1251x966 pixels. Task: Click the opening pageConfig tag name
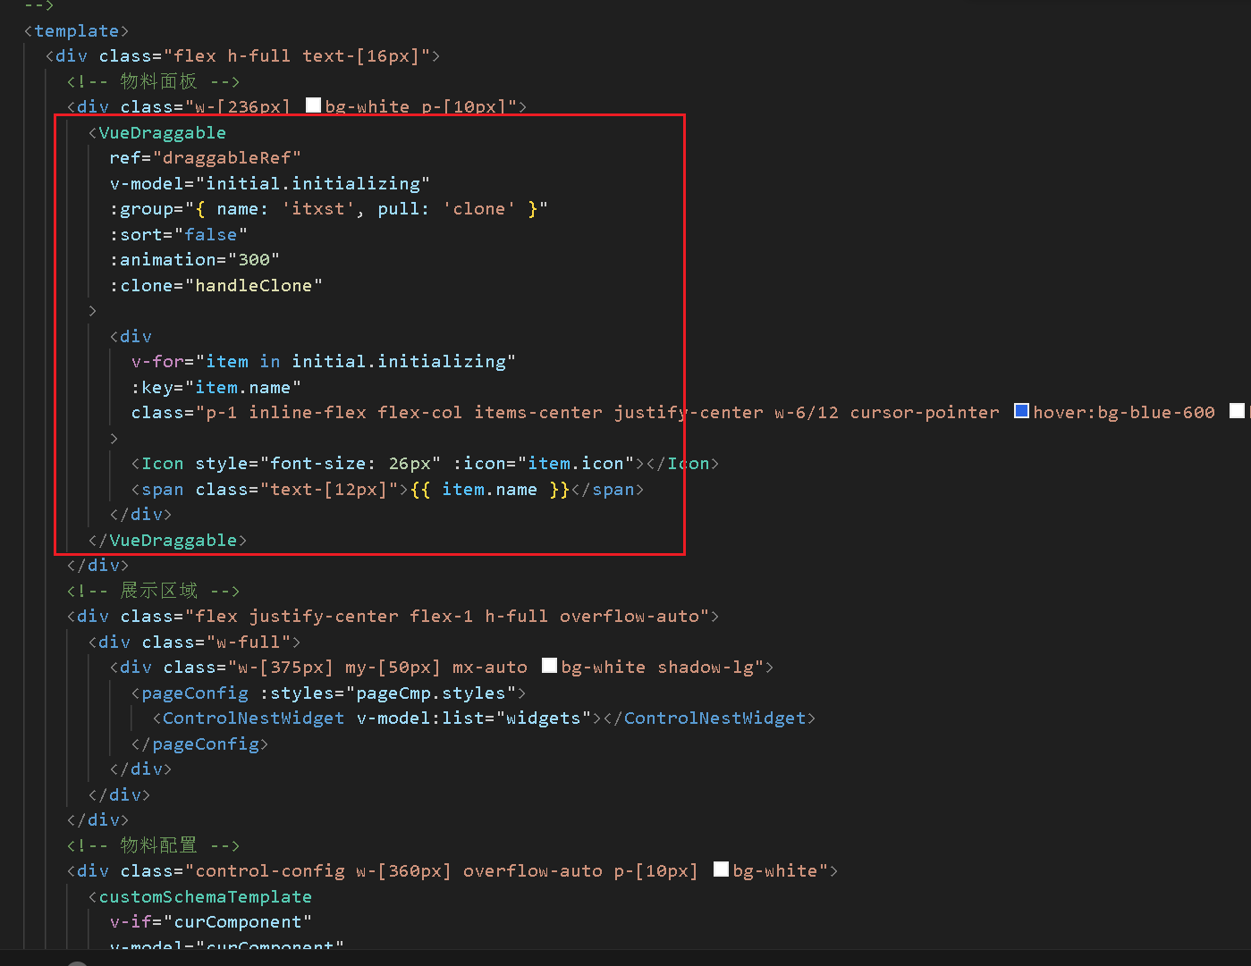point(195,693)
